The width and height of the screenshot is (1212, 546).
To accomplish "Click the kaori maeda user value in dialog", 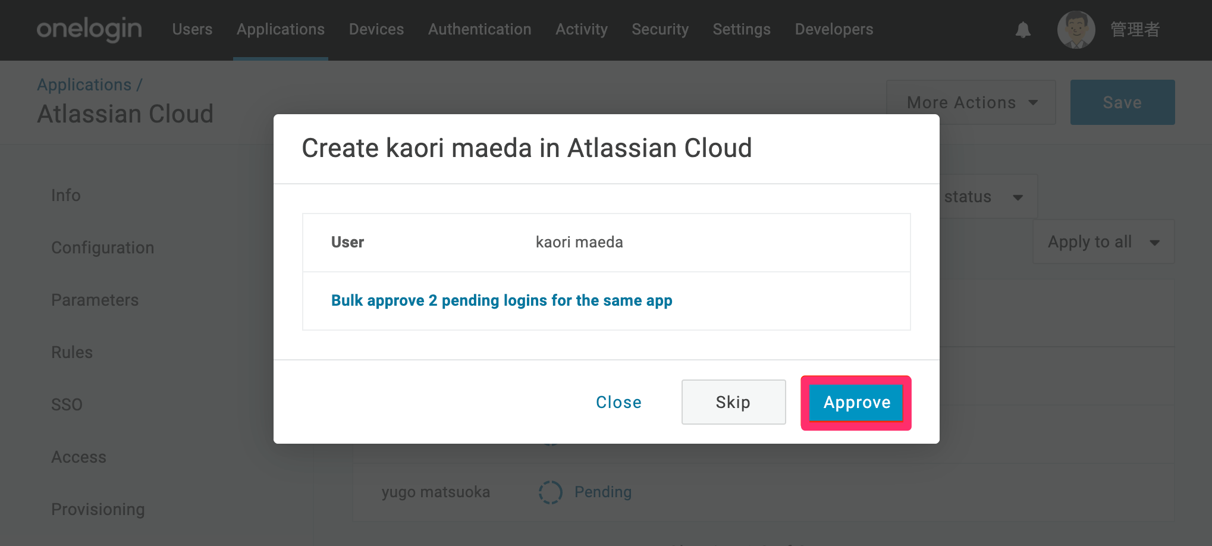I will [579, 242].
